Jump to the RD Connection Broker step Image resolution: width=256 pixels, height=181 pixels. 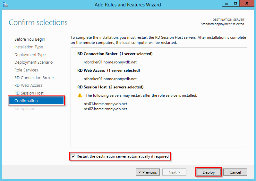point(34,78)
